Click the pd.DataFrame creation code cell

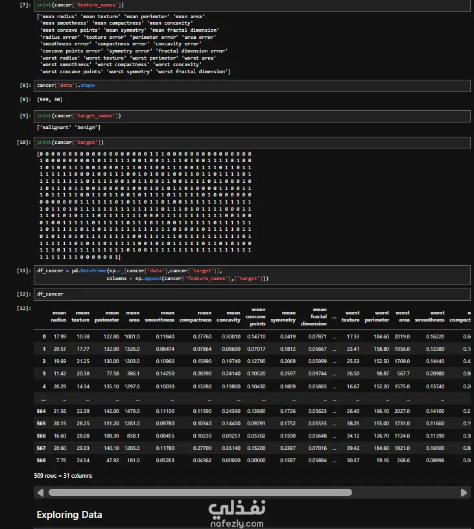pyautogui.click(x=252, y=275)
